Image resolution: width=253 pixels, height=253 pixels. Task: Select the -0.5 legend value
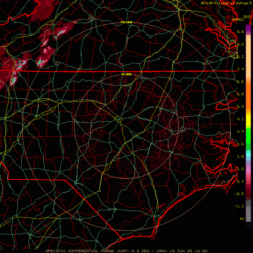pos(239,194)
